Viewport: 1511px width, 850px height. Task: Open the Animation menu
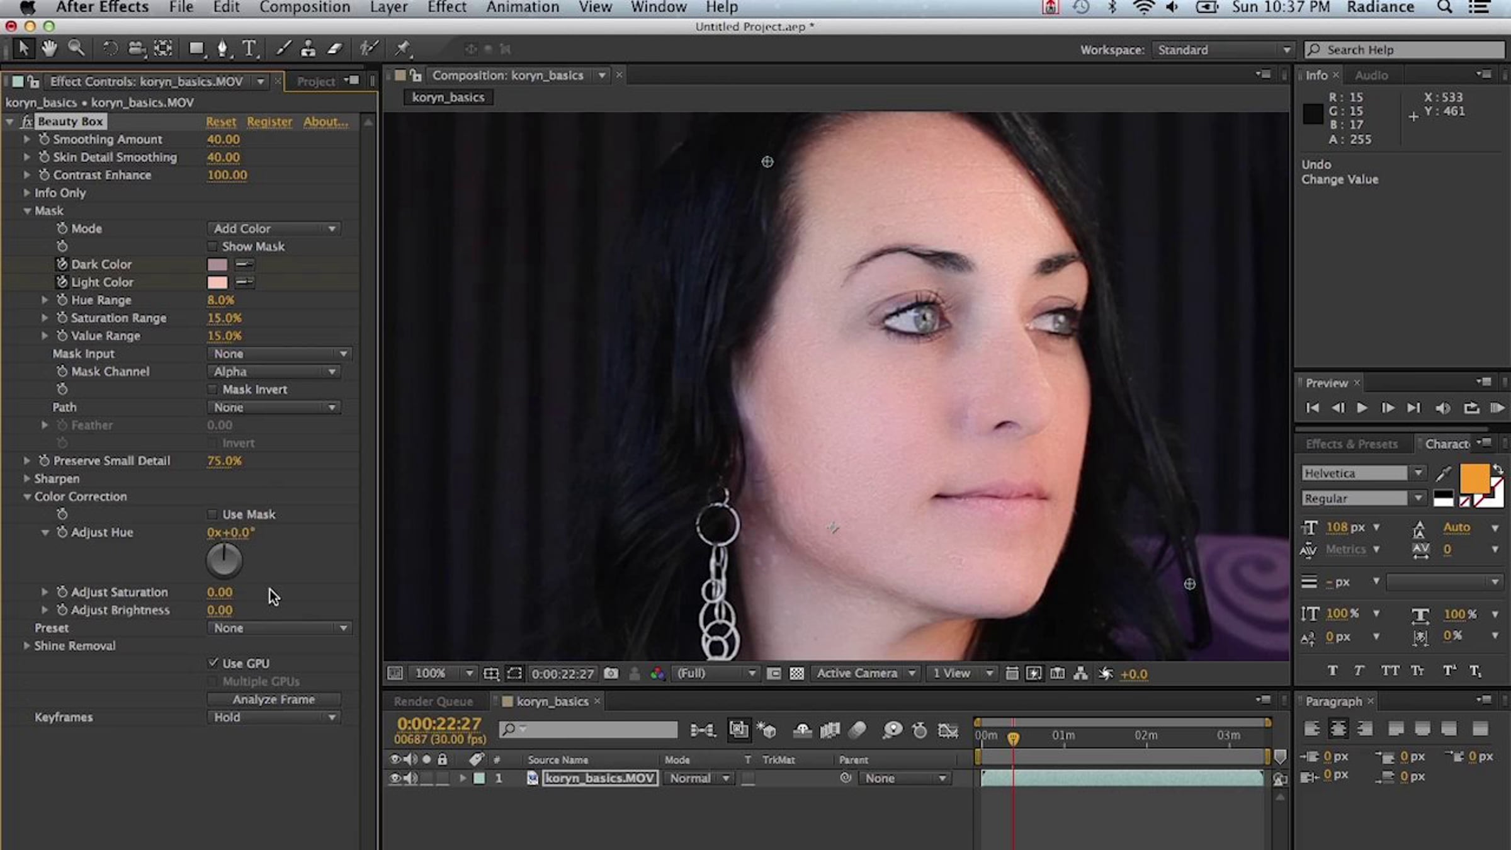[x=523, y=8]
